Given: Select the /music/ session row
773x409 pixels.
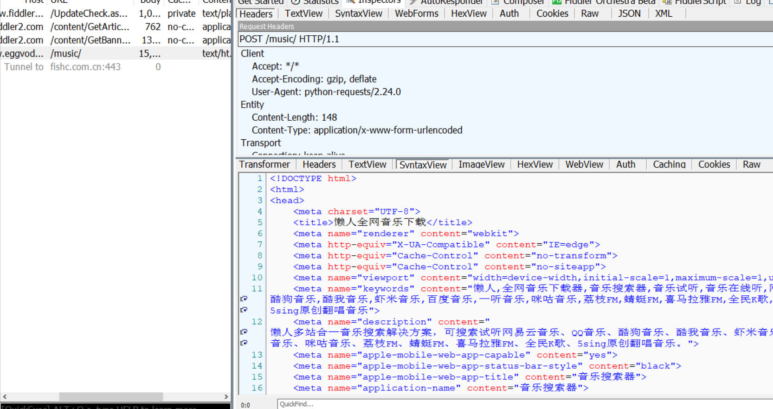Looking at the screenshot, I should [x=116, y=53].
